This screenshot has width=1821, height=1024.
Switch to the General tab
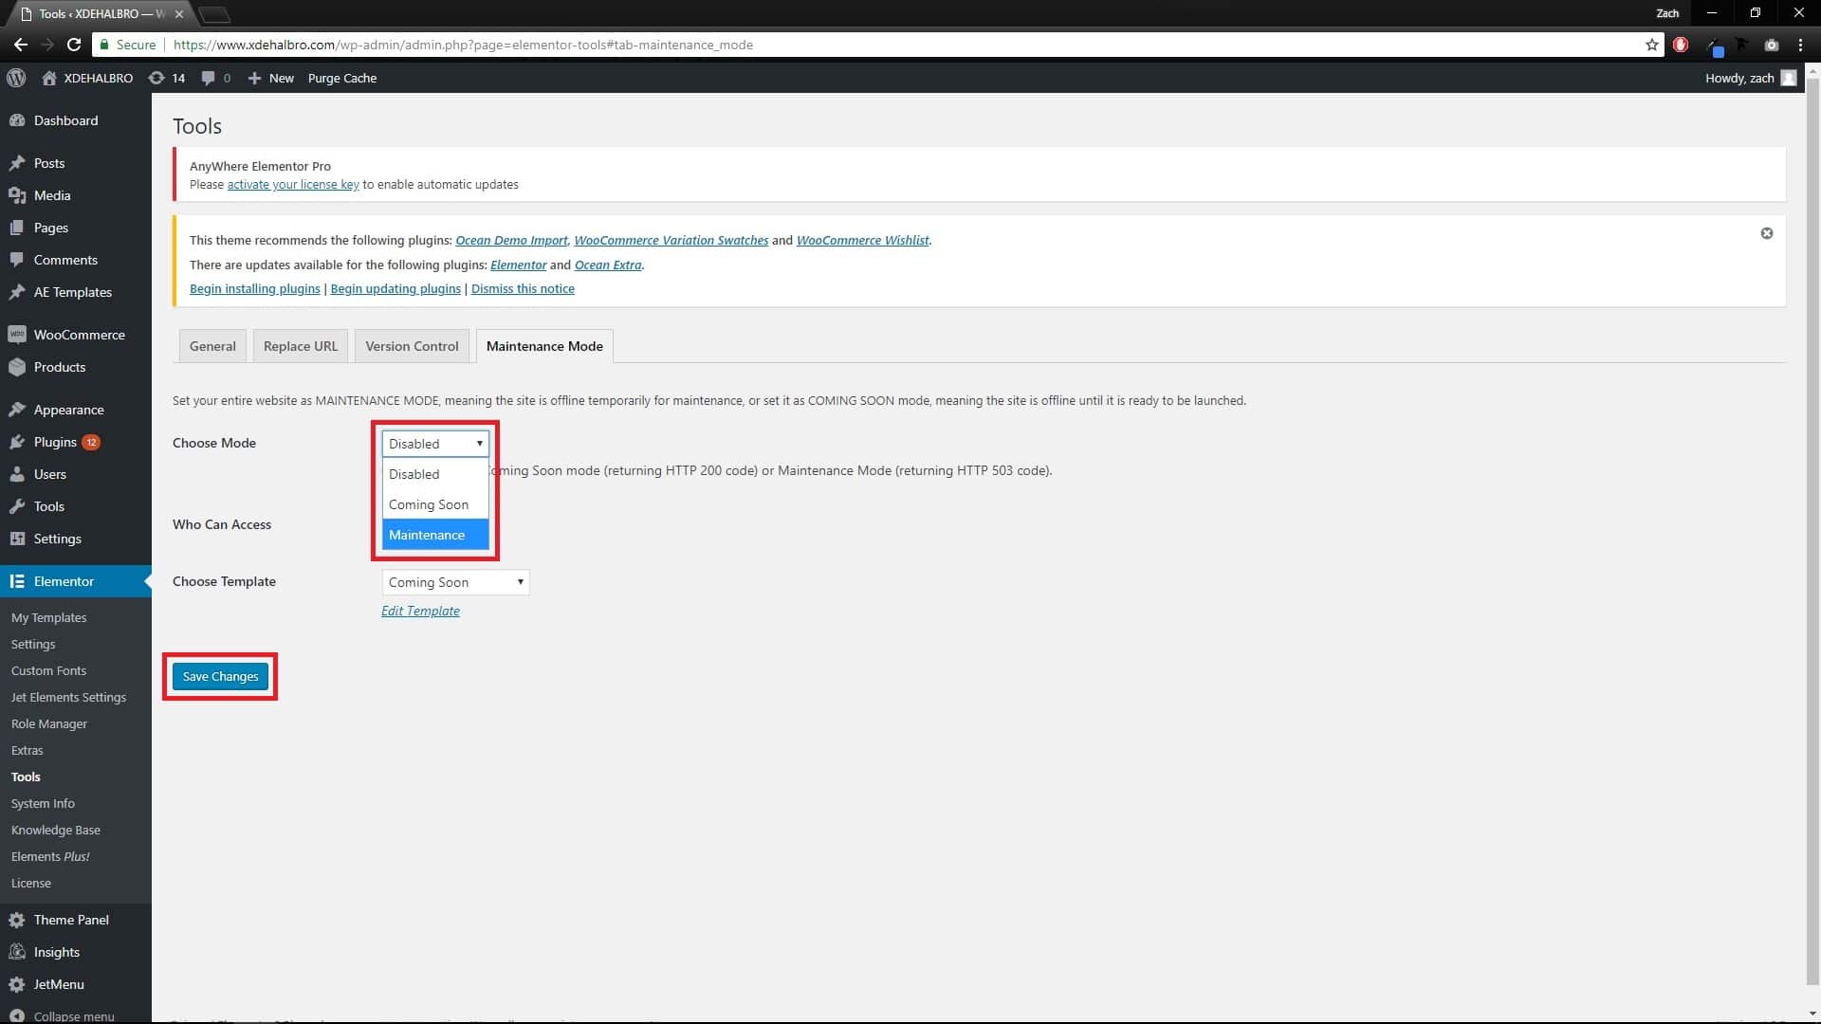click(212, 346)
